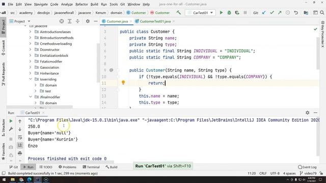Open the CarTest01 run configuration dropdown
Image resolution: width=326 pixels, height=183 pixels.
[x=200, y=13]
